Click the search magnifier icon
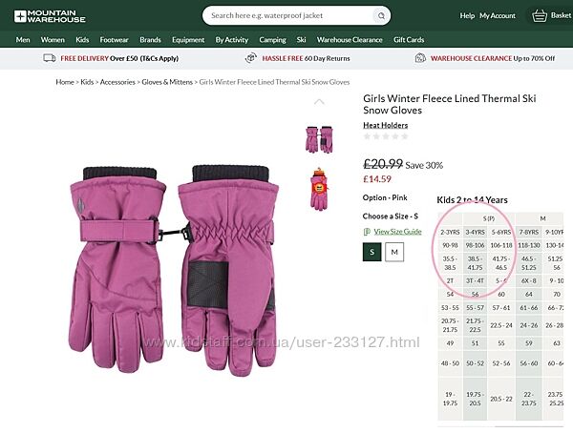Image resolution: width=573 pixels, height=433 pixels. coord(381,15)
